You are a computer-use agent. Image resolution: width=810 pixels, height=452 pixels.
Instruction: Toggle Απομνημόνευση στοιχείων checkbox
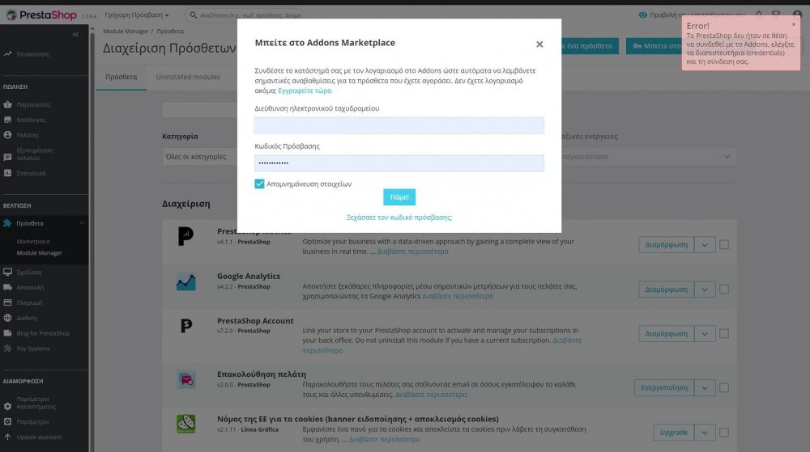click(259, 184)
